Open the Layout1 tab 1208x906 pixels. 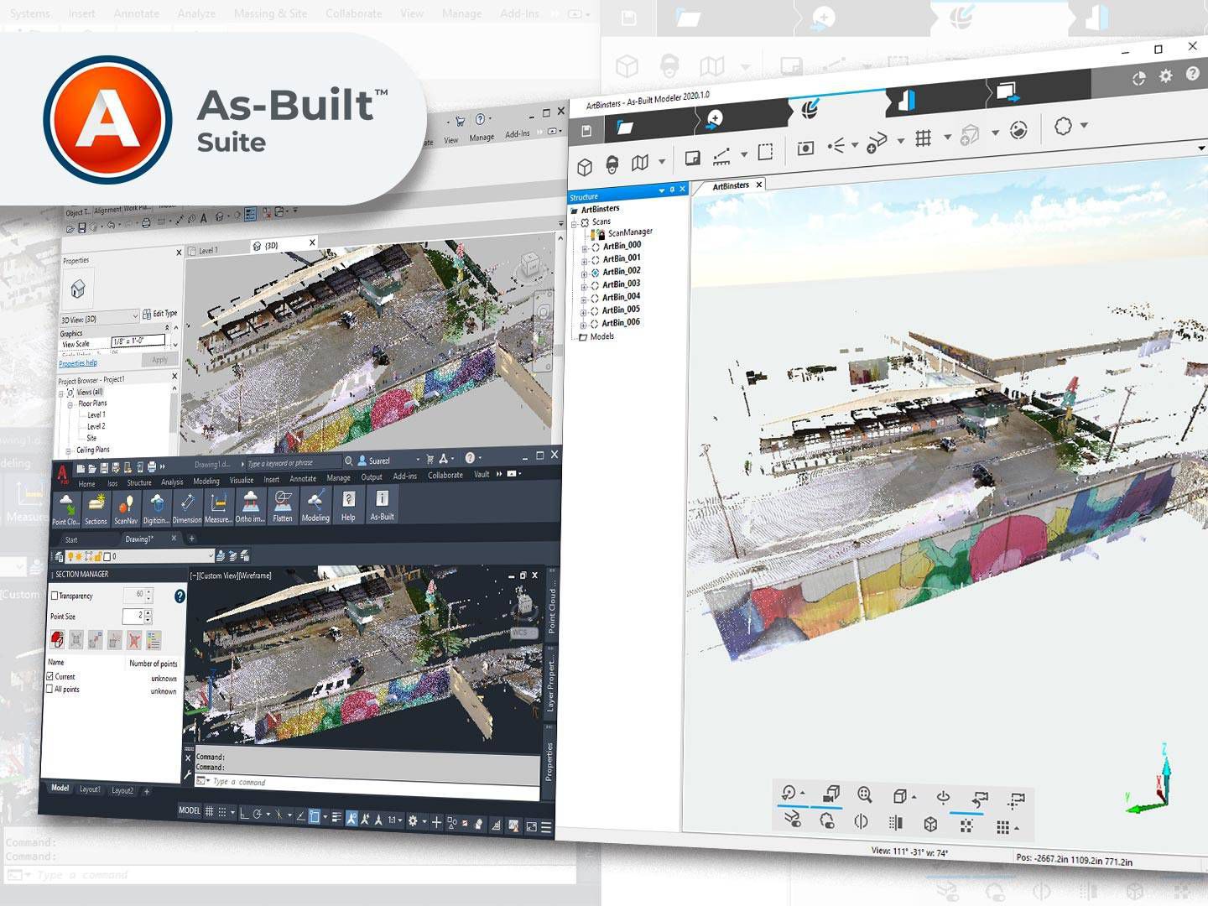(x=89, y=789)
